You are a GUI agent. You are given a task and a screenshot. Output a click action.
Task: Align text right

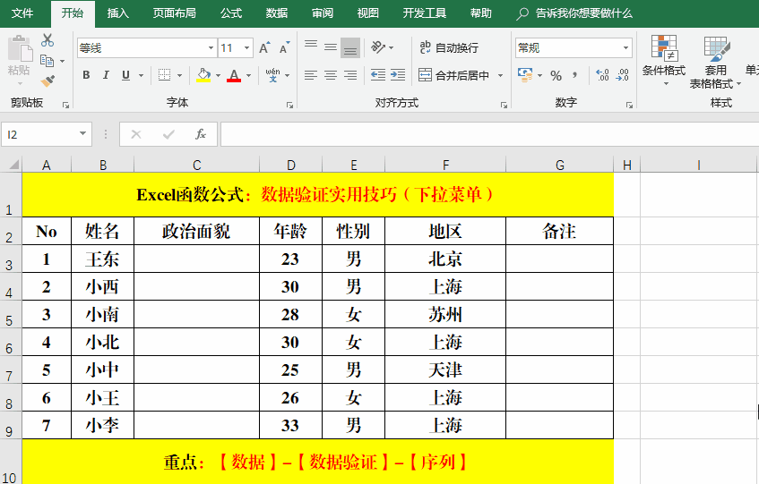pos(350,75)
